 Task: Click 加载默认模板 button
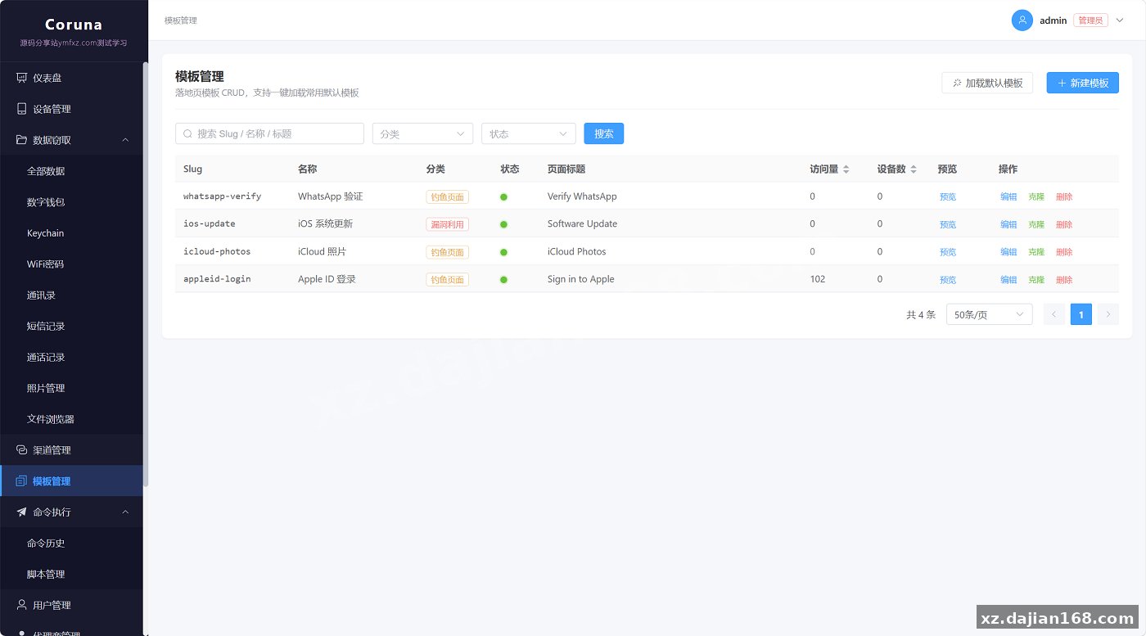pyautogui.click(x=987, y=83)
